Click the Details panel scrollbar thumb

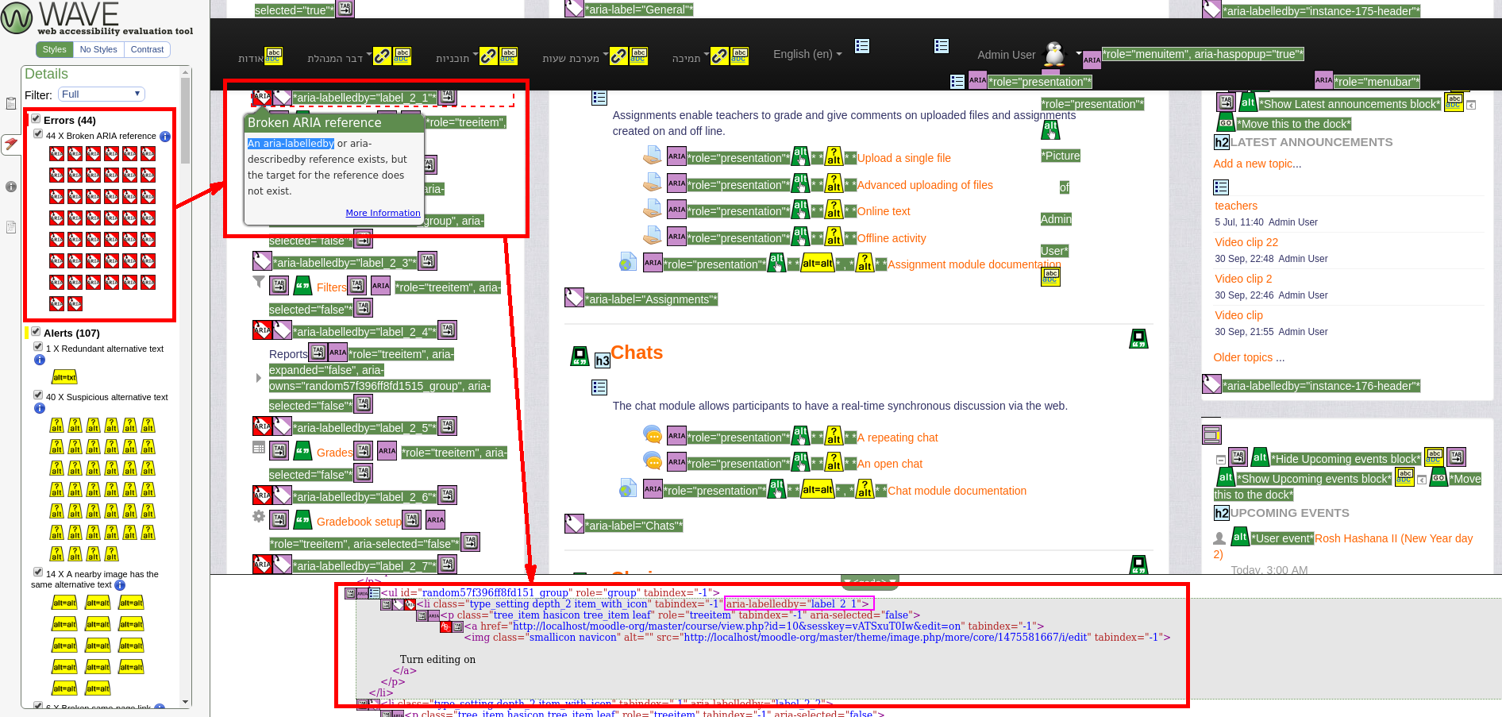[x=186, y=121]
